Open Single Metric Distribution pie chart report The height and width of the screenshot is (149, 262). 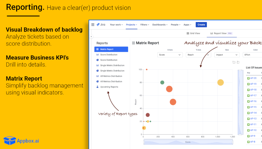pyautogui.click(x=111, y=71)
